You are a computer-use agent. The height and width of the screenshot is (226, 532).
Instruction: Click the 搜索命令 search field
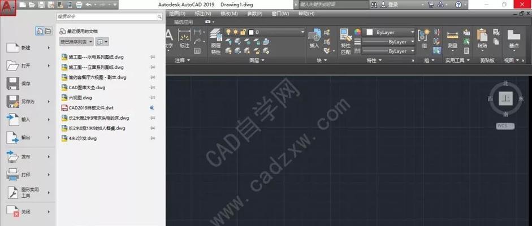click(109, 16)
